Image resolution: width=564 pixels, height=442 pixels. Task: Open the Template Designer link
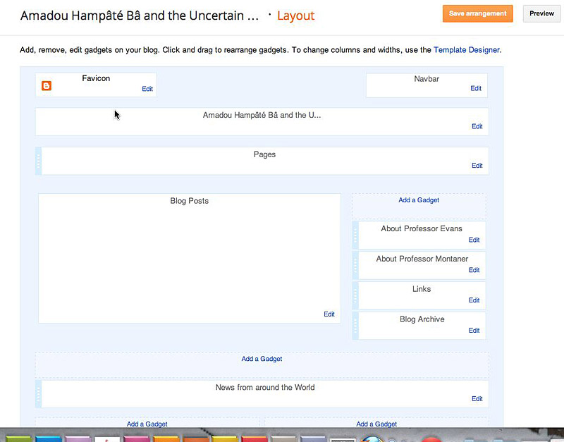click(466, 50)
